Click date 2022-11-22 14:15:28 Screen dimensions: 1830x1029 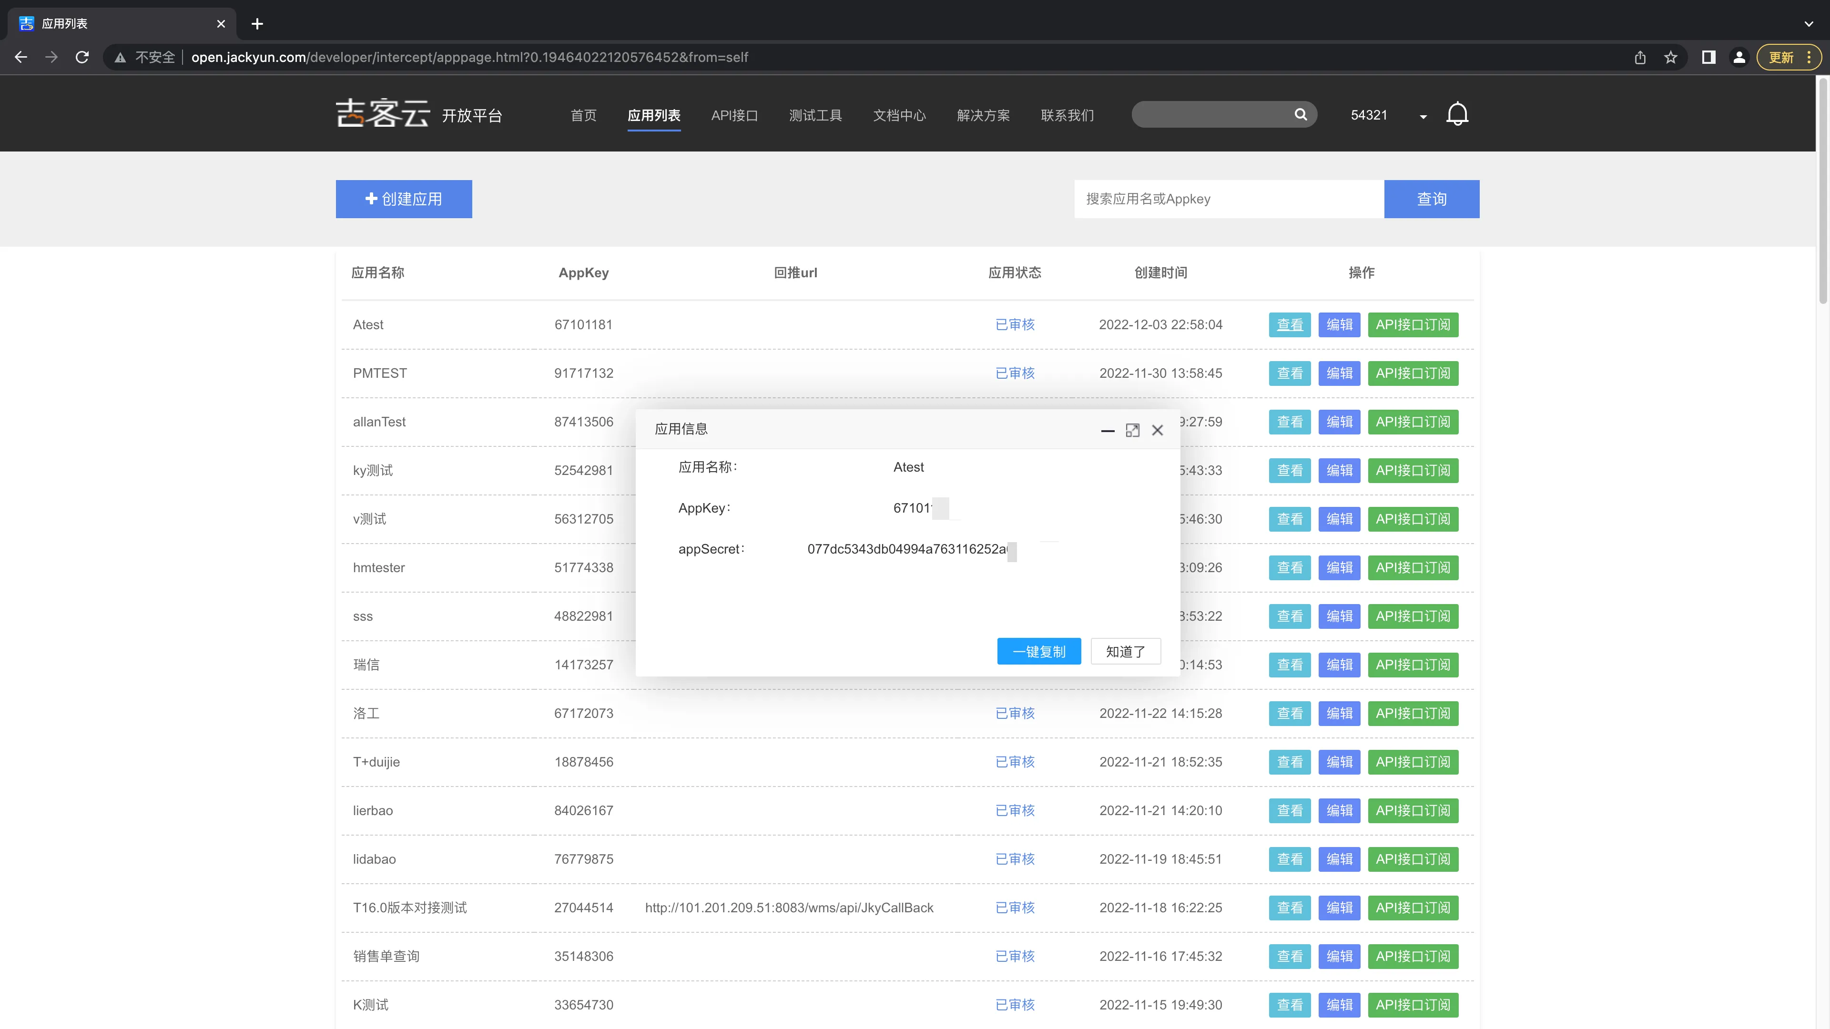(x=1160, y=714)
